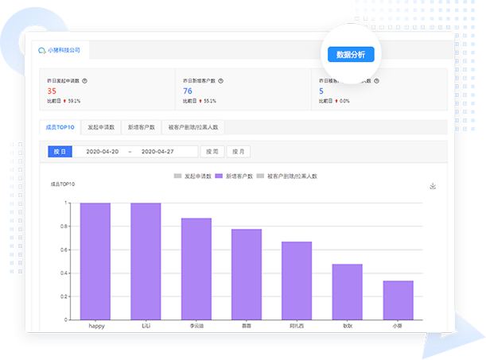Open the 新增客户数 tab
This screenshot has height=360, width=486.
point(141,126)
